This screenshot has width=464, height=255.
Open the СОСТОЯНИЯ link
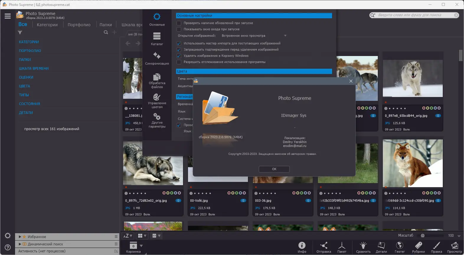(30, 104)
